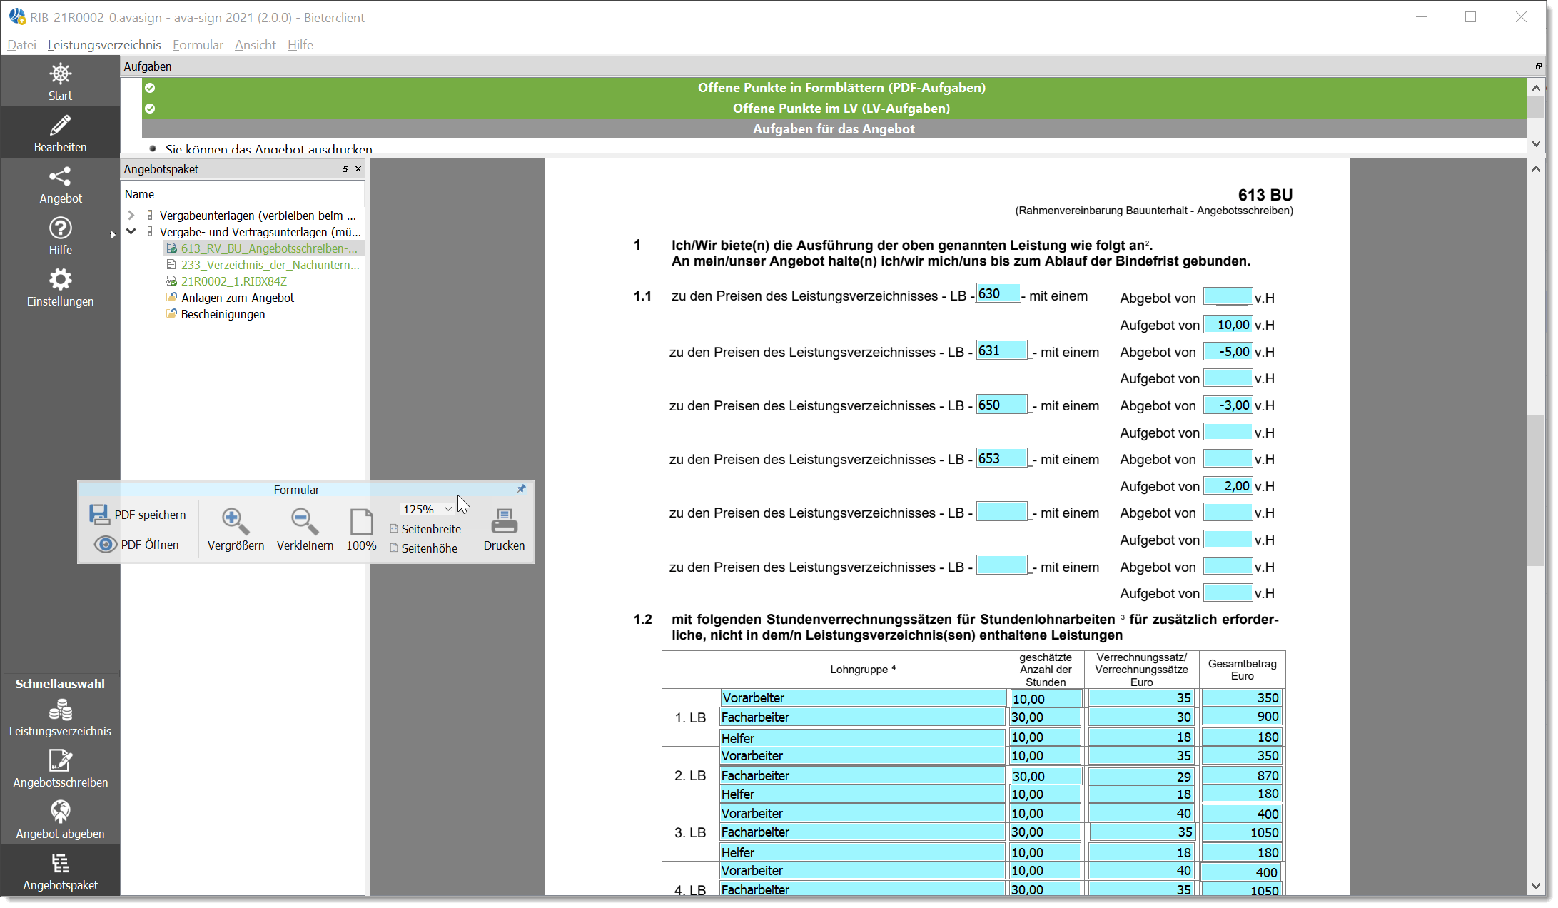
Task: Select the Bearbeiten pencil icon
Action: coord(60,126)
